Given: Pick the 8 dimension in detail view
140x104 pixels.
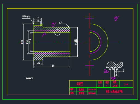Looking at the screenshot, I should click(x=116, y=75).
